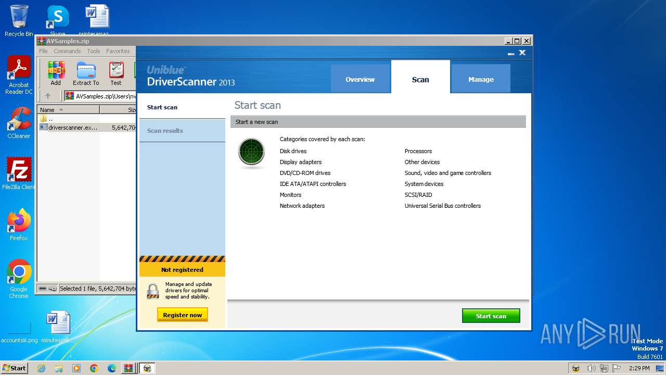Screen dimensions: 666x375
Task: Open Microsoft Edge from taskbar
Action: pyautogui.click(x=112, y=368)
